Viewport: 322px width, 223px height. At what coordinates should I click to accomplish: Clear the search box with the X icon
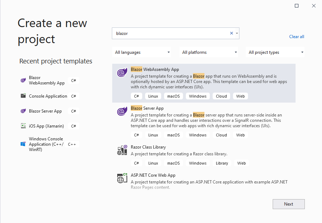(232, 33)
